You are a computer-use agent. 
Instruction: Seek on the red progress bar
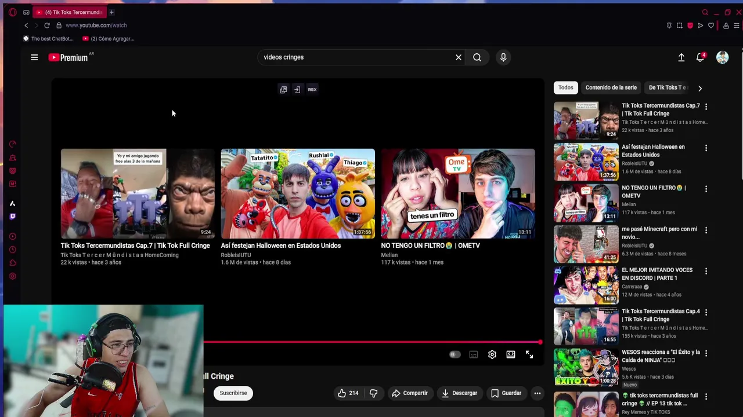click(372, 342)
